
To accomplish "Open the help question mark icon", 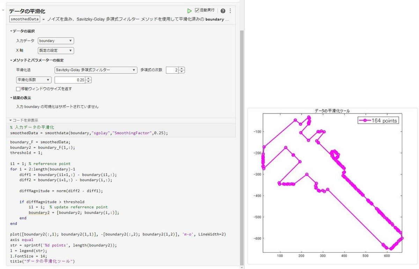I will (x=223, y=11).
